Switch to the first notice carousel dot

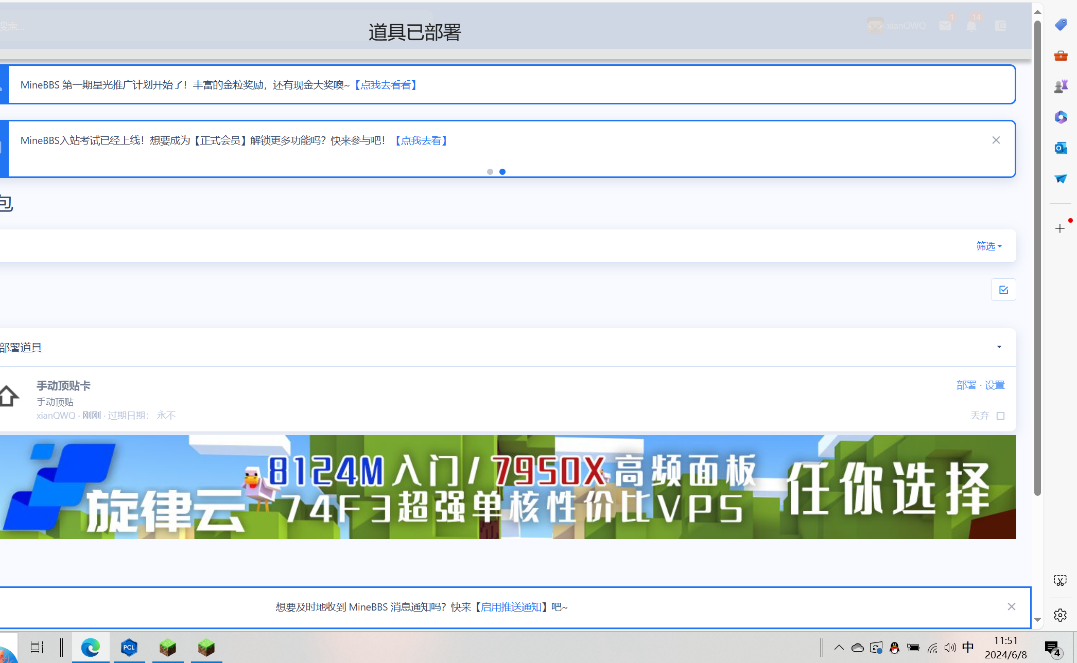tap(490, 172)
